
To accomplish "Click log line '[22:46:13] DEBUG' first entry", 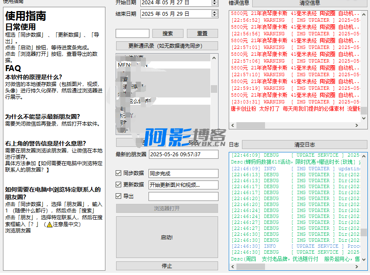I will click(295, 175).
